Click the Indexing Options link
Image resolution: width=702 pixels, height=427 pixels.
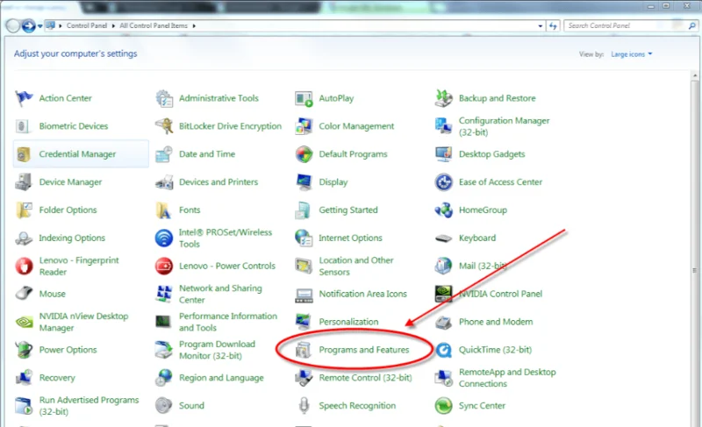click(72, 238)
